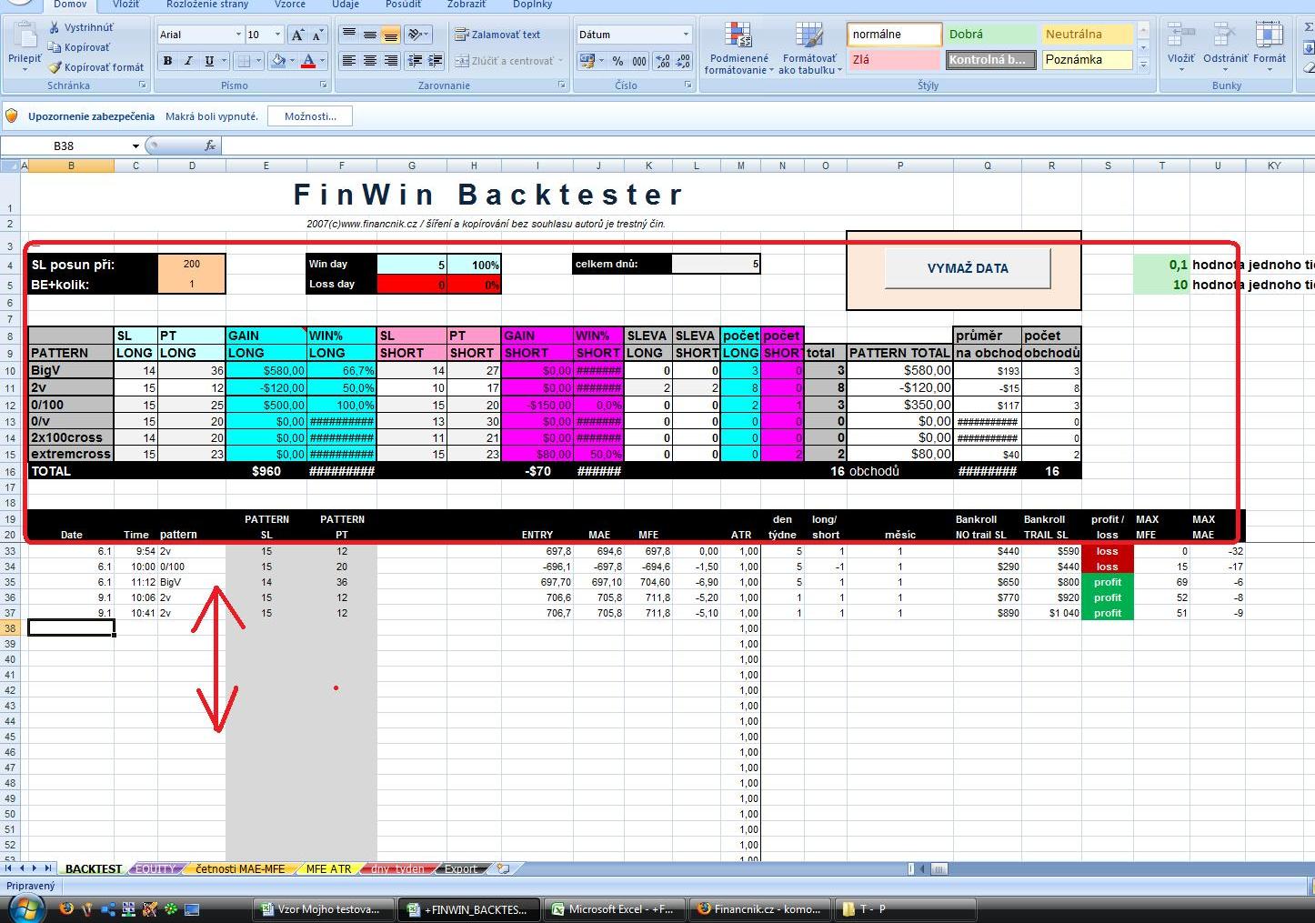Toggle italic formatting
This screenshot has height=923, width=1315.
tap(188, 61)
